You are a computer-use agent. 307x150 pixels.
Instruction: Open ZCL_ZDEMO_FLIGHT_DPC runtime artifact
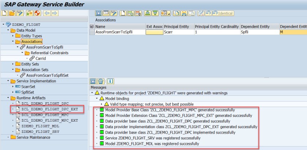click(x=45, y=103)
